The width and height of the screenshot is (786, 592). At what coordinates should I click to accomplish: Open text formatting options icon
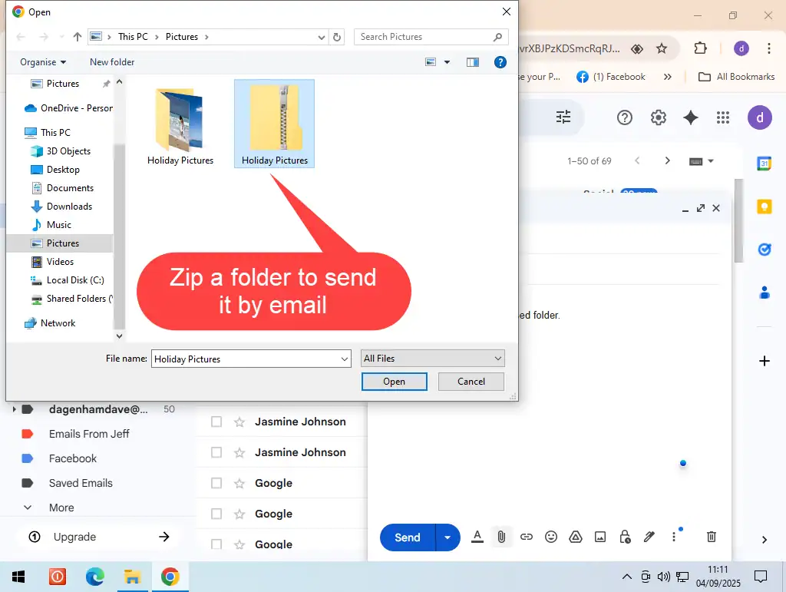477,537
